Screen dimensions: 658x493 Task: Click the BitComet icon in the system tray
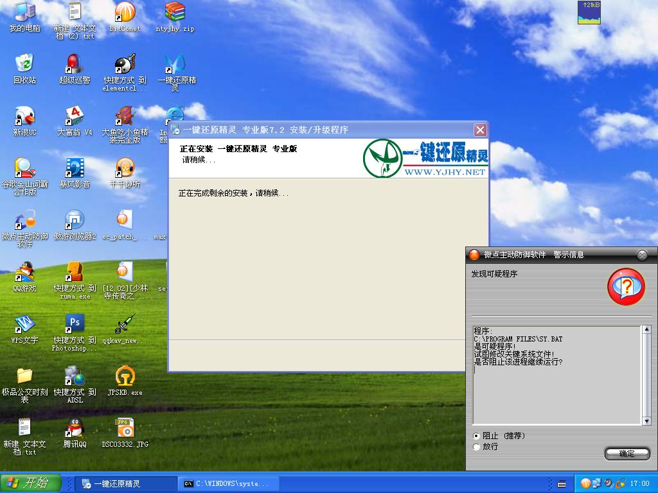[586, 483]
